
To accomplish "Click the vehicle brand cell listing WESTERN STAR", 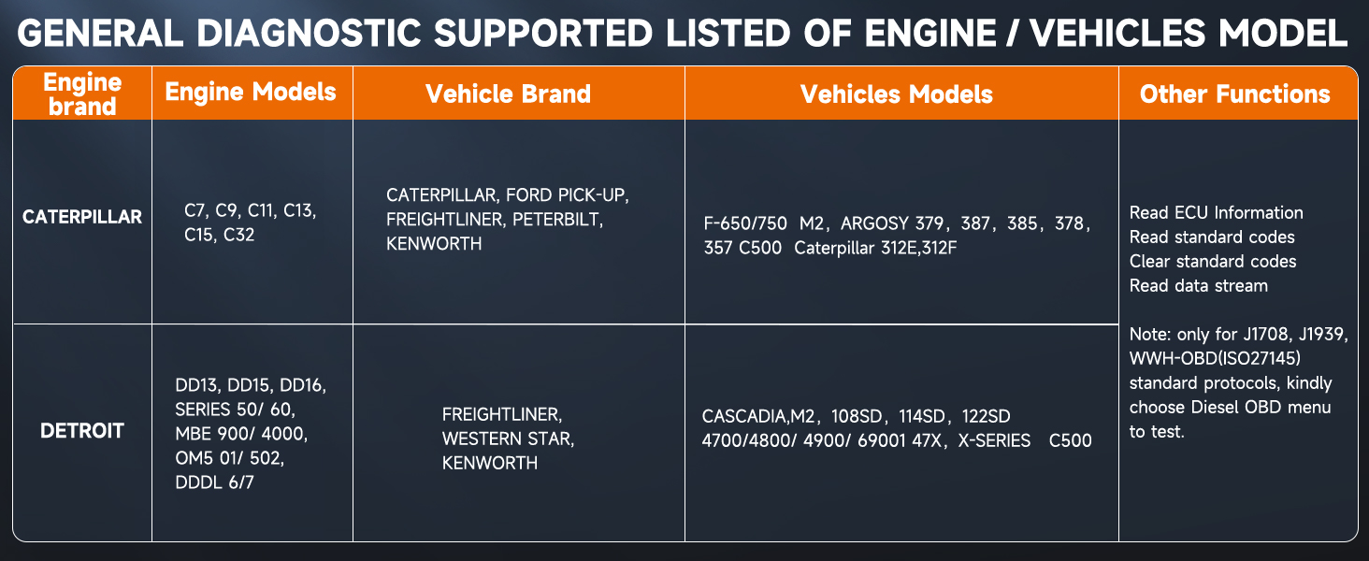I will 508,438.
